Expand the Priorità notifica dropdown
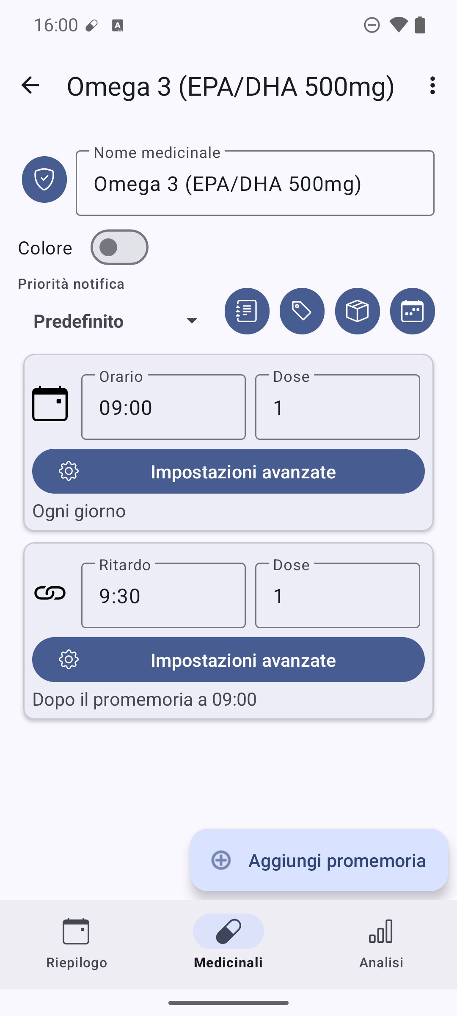457x1016 pixels. 115,321
